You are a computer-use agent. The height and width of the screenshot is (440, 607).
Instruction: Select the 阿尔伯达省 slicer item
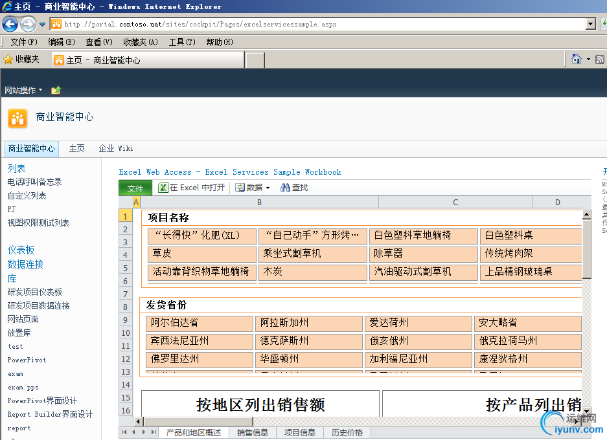point(200,323)
